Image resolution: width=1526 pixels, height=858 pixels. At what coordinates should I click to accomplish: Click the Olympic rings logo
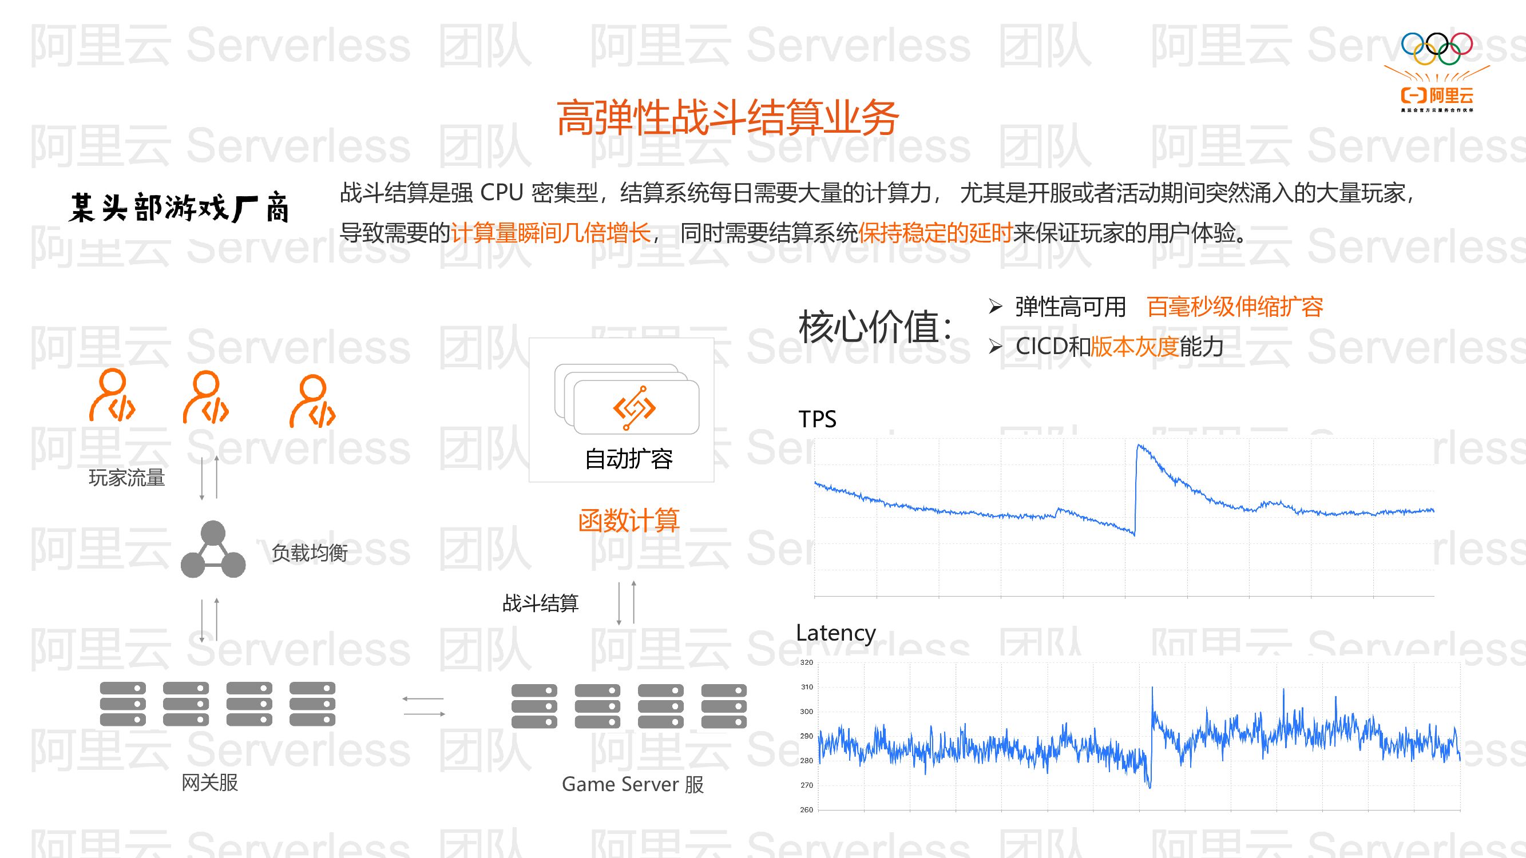(x=1437, y=48)
